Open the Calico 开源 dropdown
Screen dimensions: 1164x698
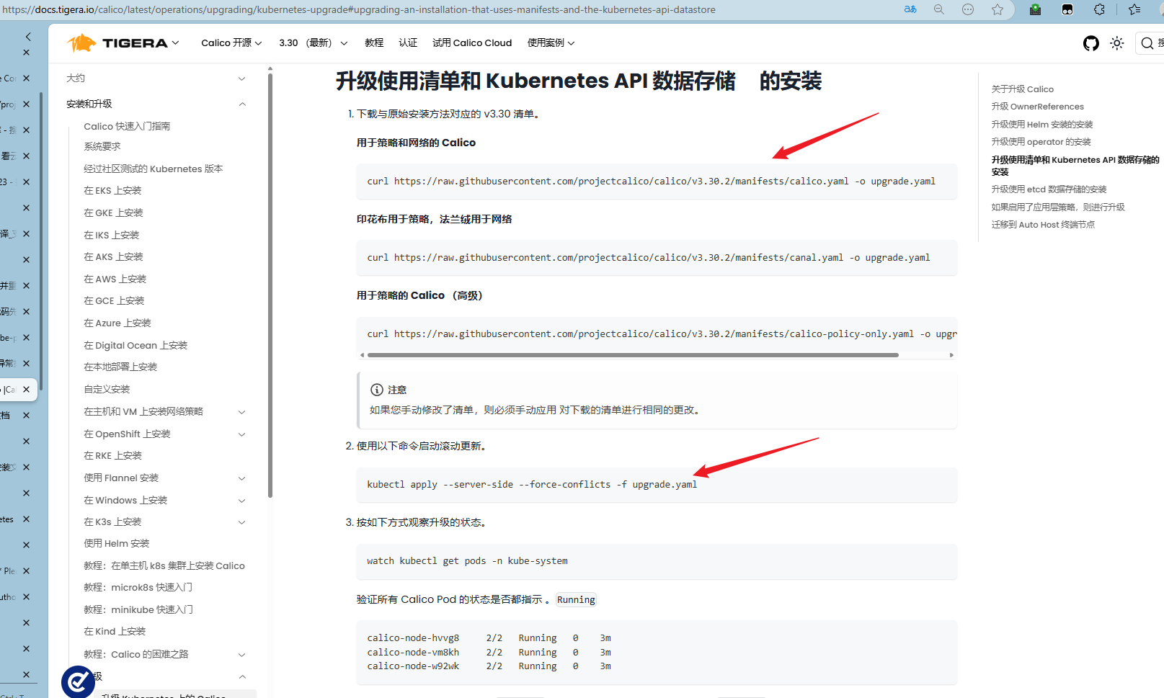coord(231,43)
